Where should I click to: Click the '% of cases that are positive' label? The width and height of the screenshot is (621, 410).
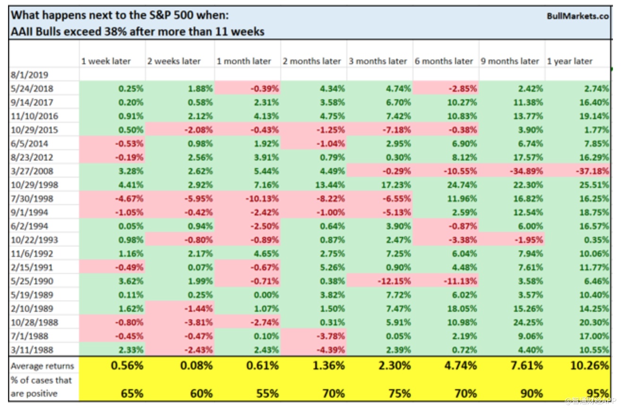pyautogui.click(x=41, y=387)
